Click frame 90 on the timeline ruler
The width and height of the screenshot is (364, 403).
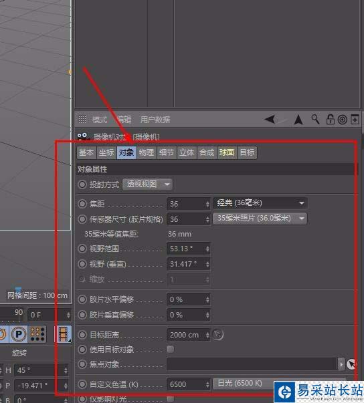click(19, 313)
